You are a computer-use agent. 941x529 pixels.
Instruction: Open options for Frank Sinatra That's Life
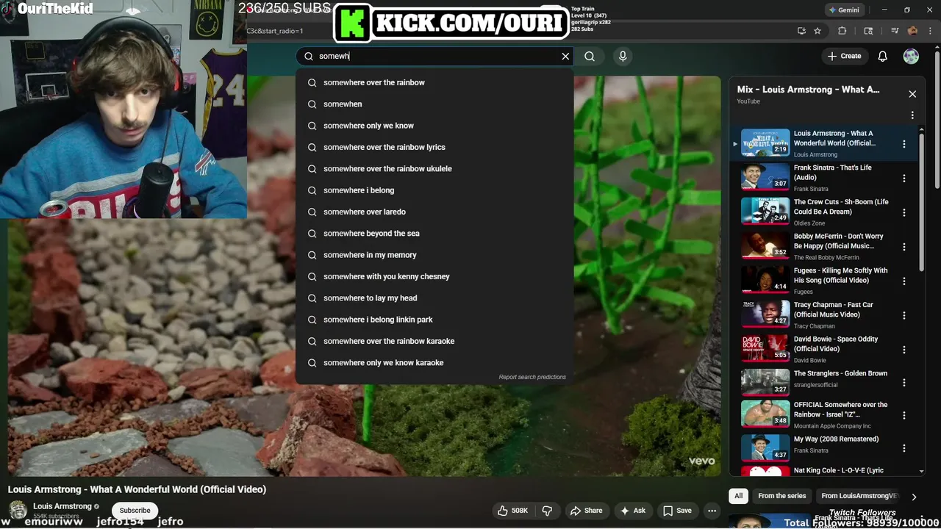(x=904, y=178)
